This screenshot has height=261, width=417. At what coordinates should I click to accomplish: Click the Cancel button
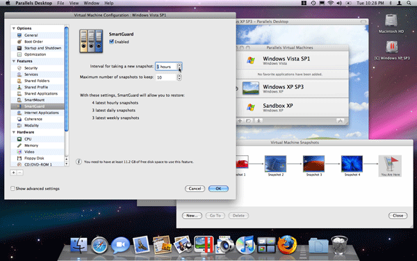(x=195, y=189)
